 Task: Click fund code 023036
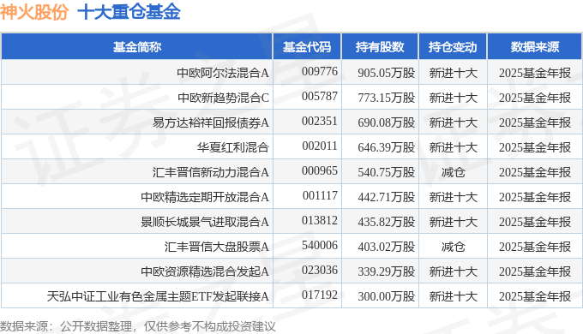pyautogui.click(x=320, y=270)
